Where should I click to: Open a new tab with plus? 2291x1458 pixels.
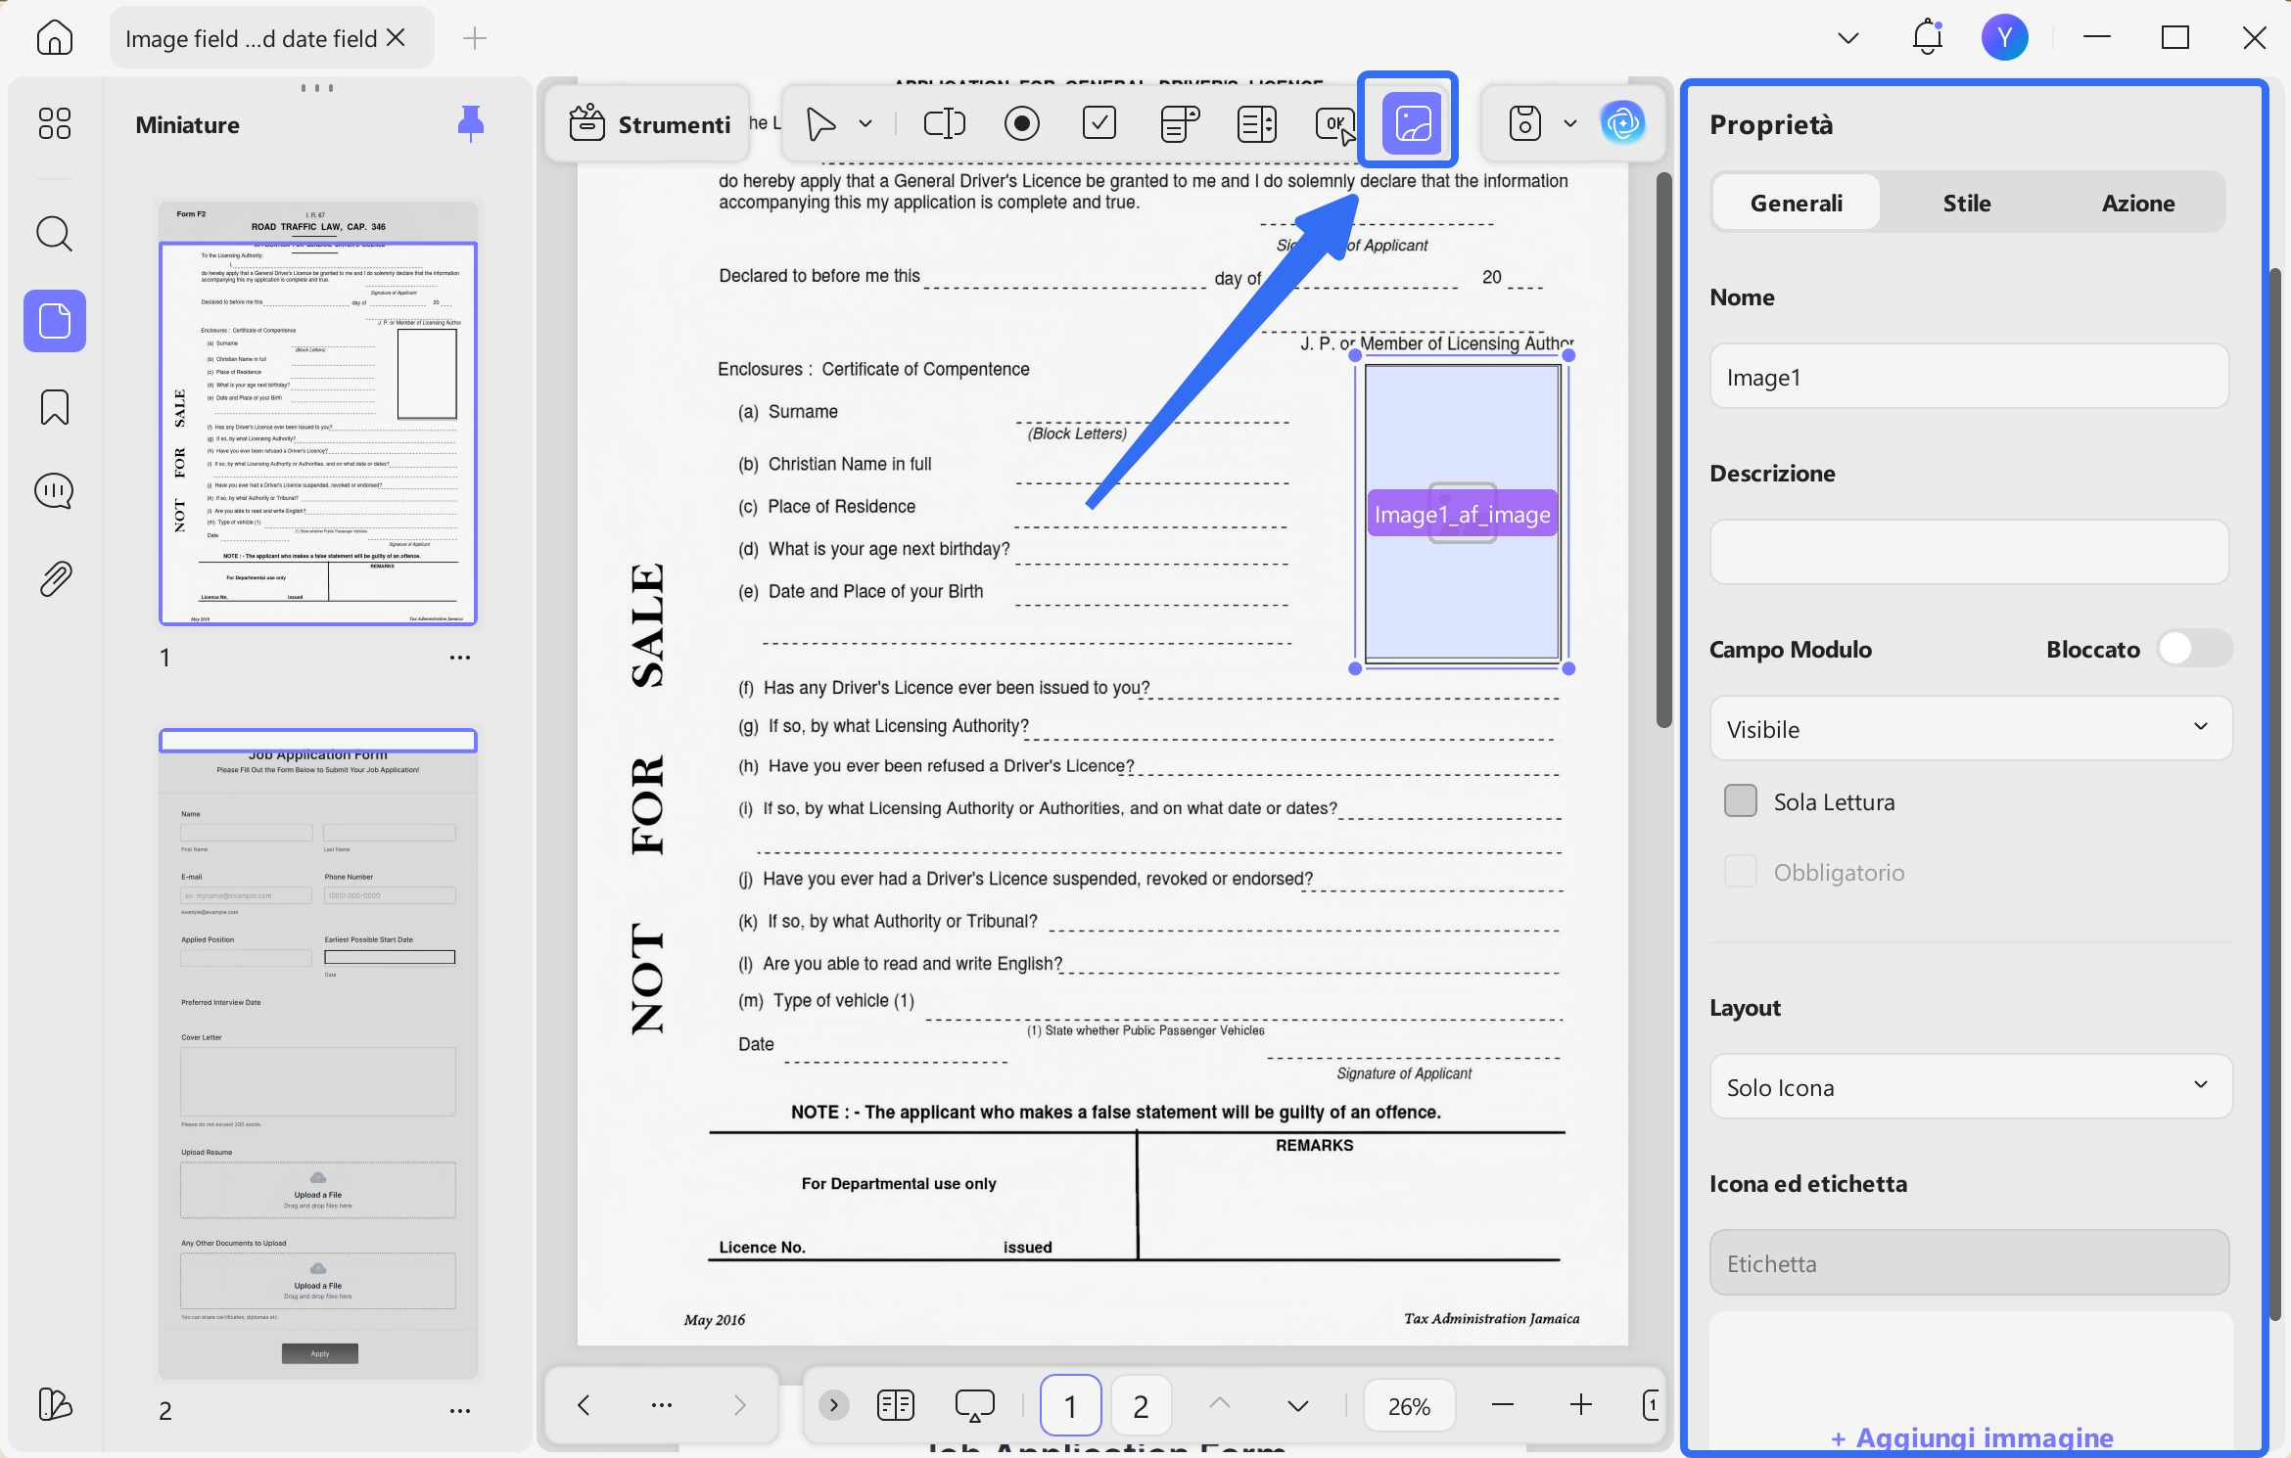(x=474, y=38)
